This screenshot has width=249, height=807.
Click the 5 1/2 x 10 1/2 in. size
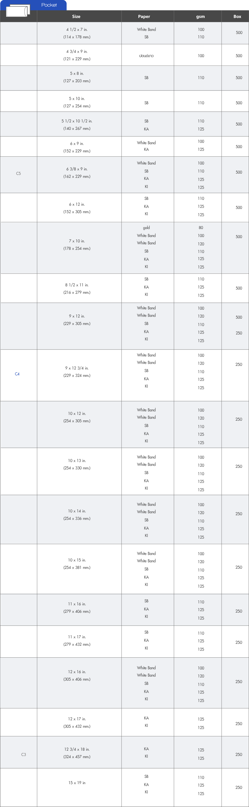(77, 121)
